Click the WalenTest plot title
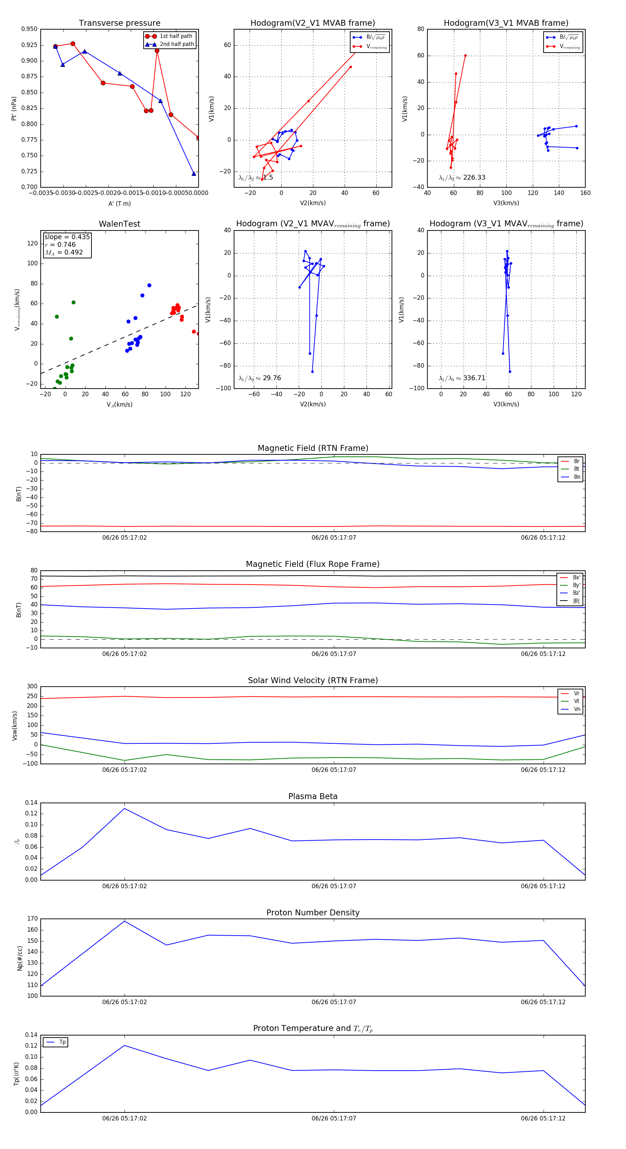This screenshot has height=1149, width=626. (x=119, y=224)
